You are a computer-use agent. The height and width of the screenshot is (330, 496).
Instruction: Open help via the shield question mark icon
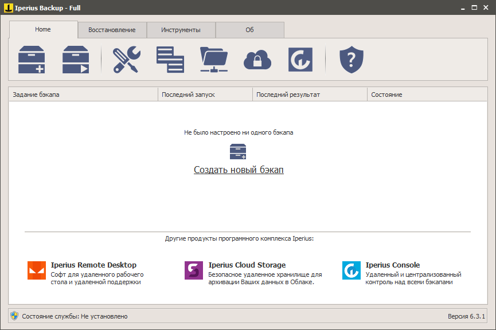coord(350,59)
